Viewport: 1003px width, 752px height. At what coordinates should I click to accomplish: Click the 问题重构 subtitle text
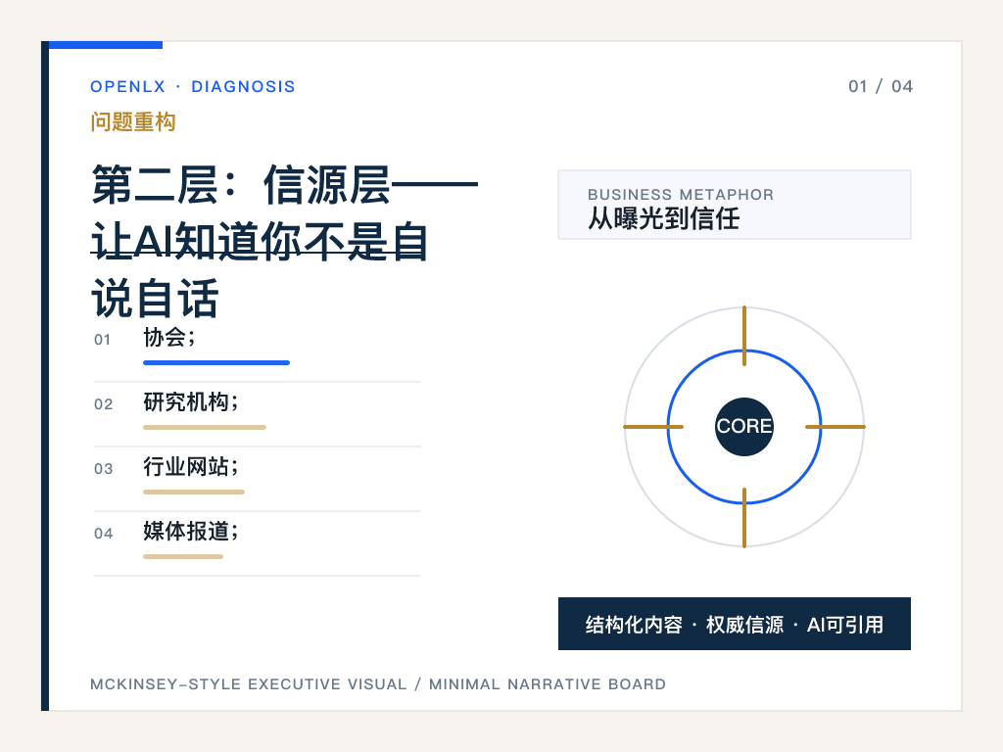[x=133, y=121]
